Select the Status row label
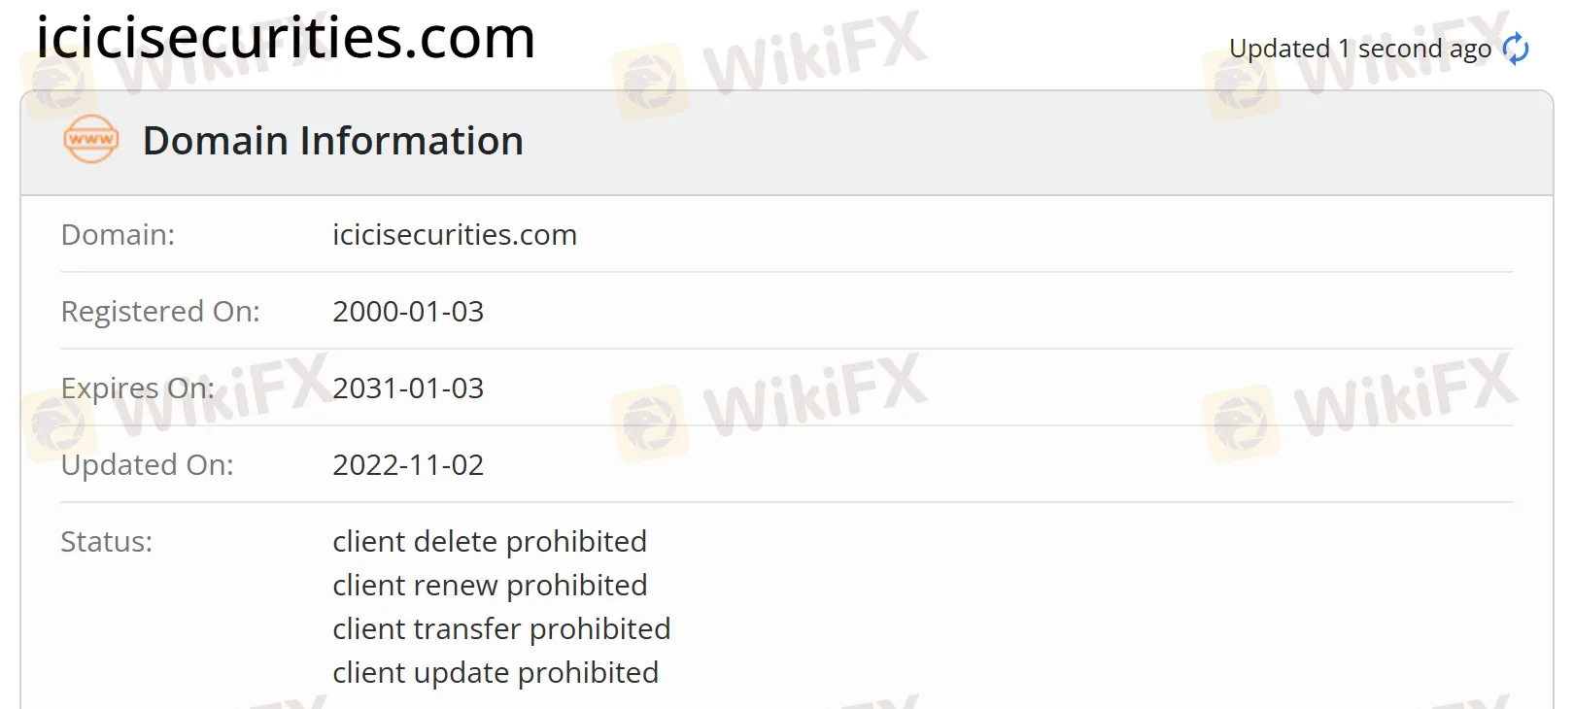Screen dimensions: 1574x709 click(x=105, y=542)
